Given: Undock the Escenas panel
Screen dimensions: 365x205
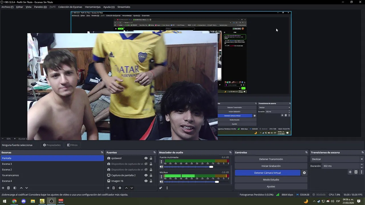Looking at the screenshot, I should [102, 153].
